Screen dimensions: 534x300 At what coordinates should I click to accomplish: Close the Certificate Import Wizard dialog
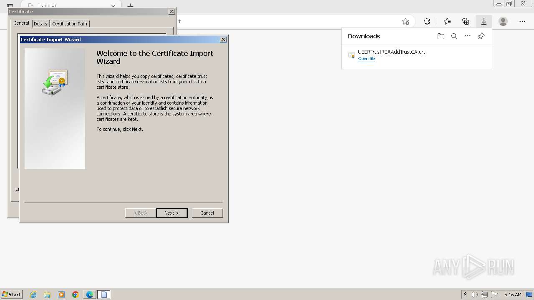pyautogui.click(x=223, y=40)
